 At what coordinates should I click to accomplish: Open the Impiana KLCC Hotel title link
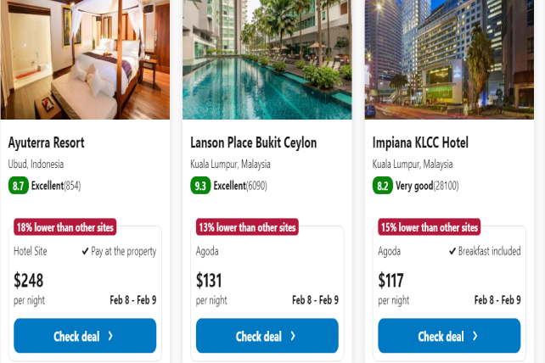click(x=420, y=142)
